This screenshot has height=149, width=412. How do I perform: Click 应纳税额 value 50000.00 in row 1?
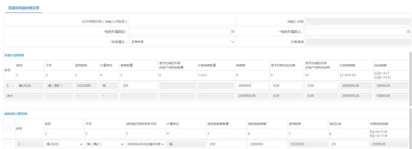(x=391, y=85)
